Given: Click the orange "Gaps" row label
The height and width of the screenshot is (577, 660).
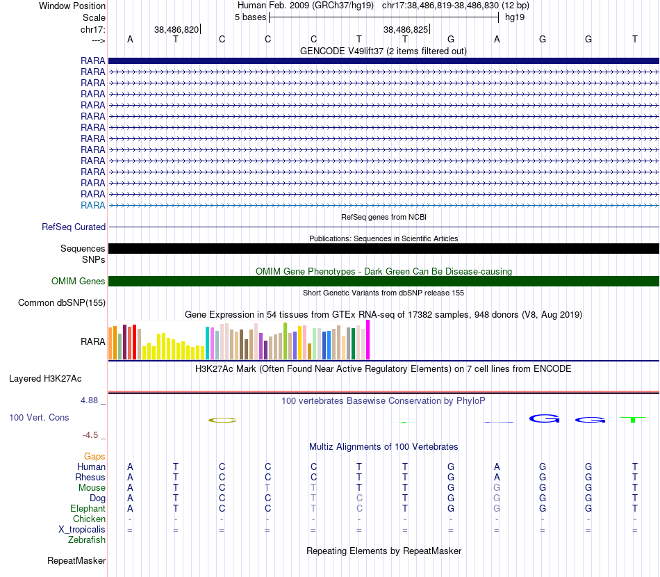Looking at the screenshot, I should pos(94,456).
